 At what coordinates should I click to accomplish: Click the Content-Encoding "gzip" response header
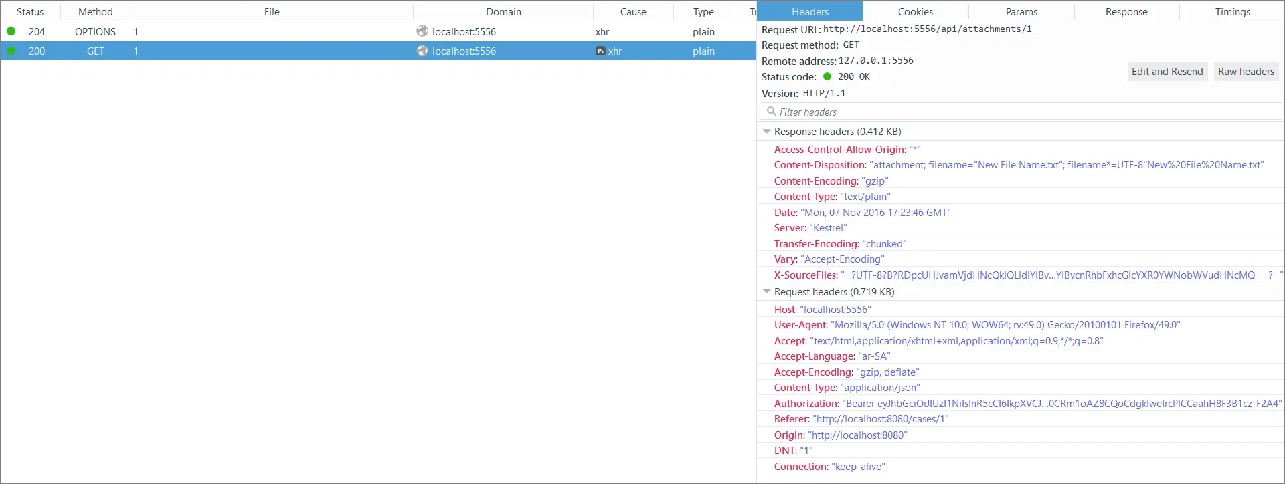[x=1019, y=180]
